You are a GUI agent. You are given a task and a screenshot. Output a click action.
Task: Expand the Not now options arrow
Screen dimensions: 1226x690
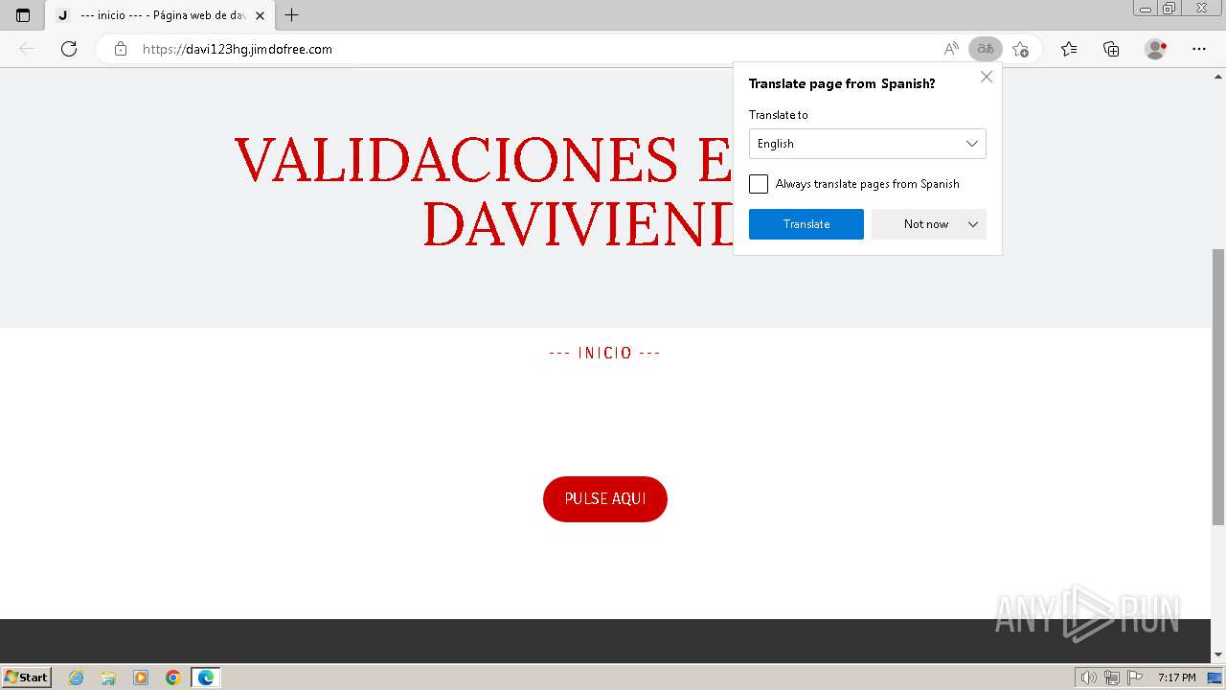coord(973,224)
